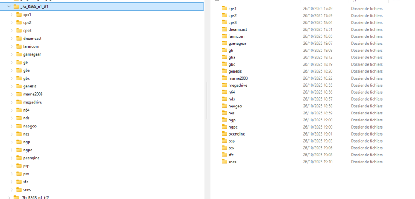Select snes folder name in file list
Image resolution: width=415 pixels, height=199 pixels.
(x=232, y=162)
